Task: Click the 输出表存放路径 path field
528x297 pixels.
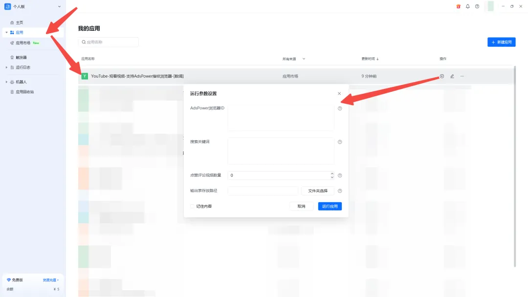Action: pos(263,191)
